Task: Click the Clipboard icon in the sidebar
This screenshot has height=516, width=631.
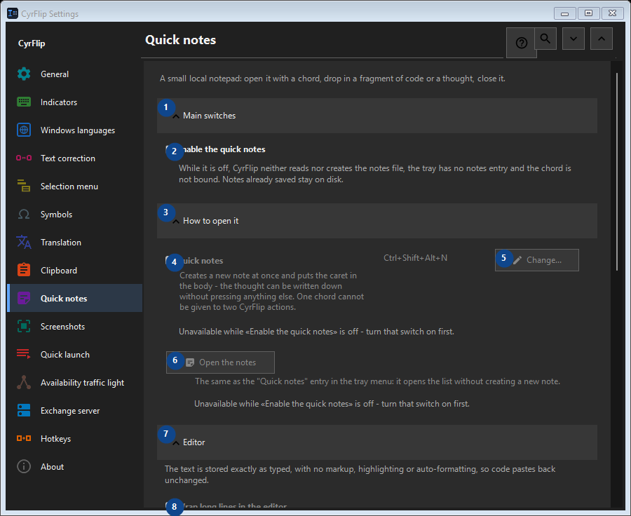Action: 24,270
